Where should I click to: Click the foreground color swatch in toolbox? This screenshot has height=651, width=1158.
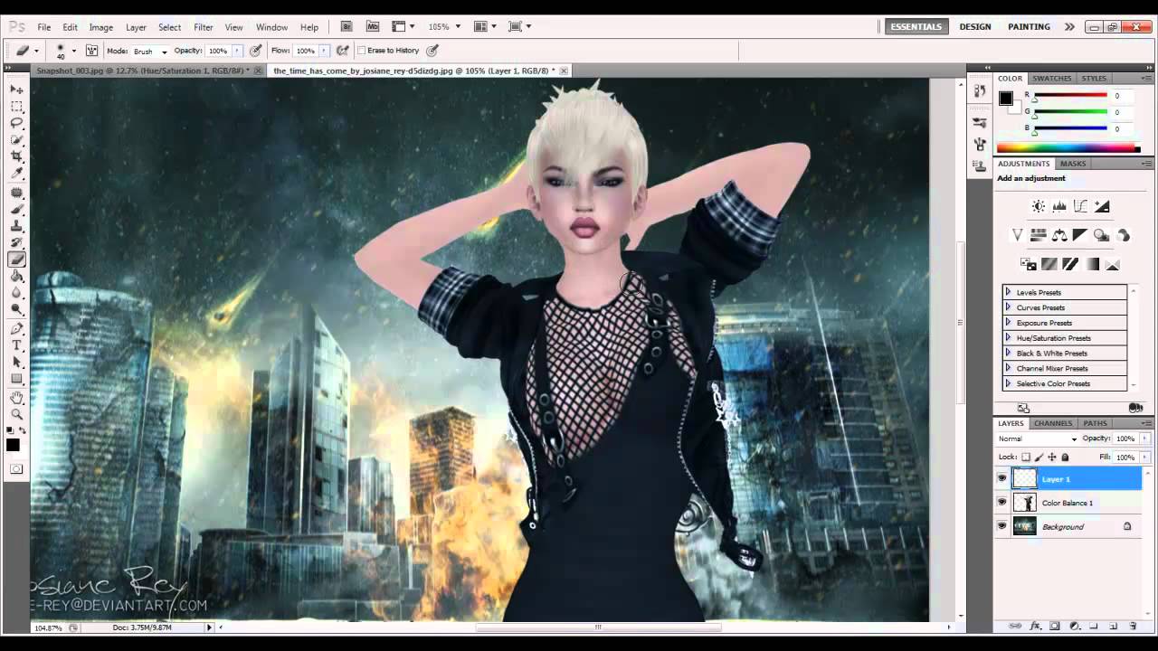13,445
